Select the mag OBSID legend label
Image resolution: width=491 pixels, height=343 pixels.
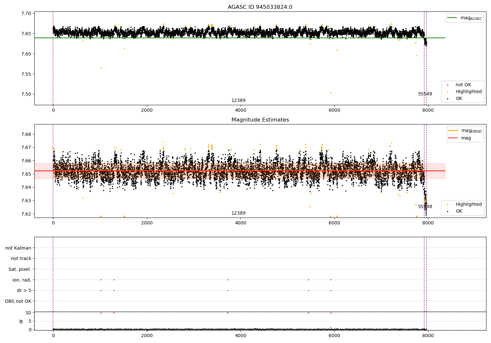click(471, 131)
